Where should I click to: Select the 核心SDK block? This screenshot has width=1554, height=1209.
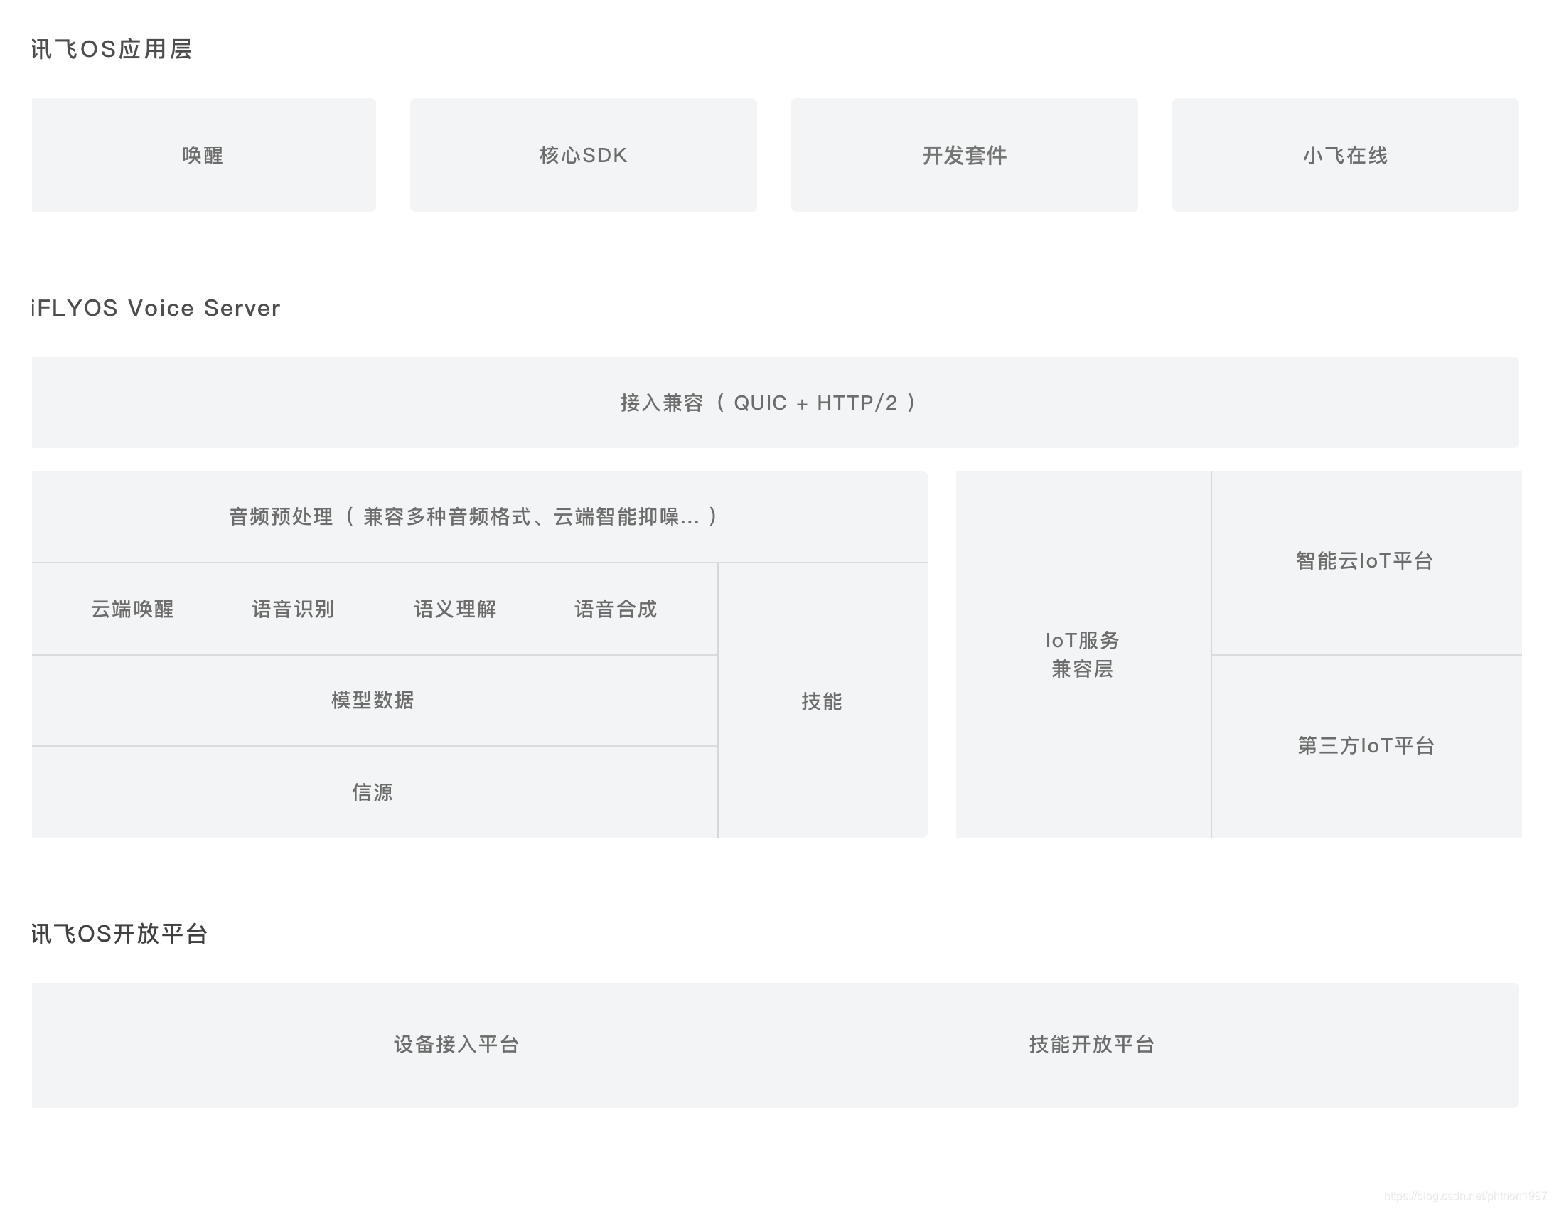(x=584, y=155)
